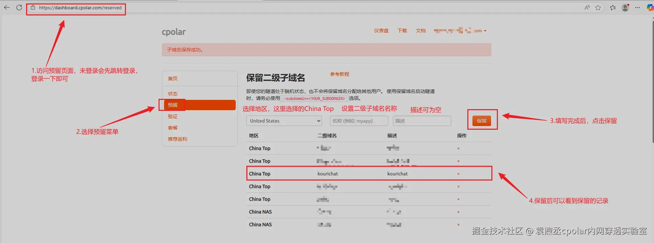Open the 验证 sidebar menu item
This screenshot has width=654, height=243.
(173, 116)
